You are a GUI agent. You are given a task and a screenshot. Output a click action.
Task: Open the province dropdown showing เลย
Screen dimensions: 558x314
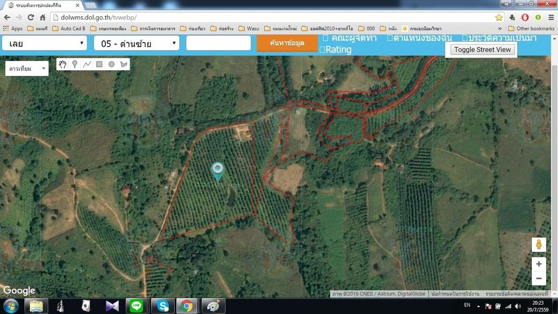click(x=45, y=44)
